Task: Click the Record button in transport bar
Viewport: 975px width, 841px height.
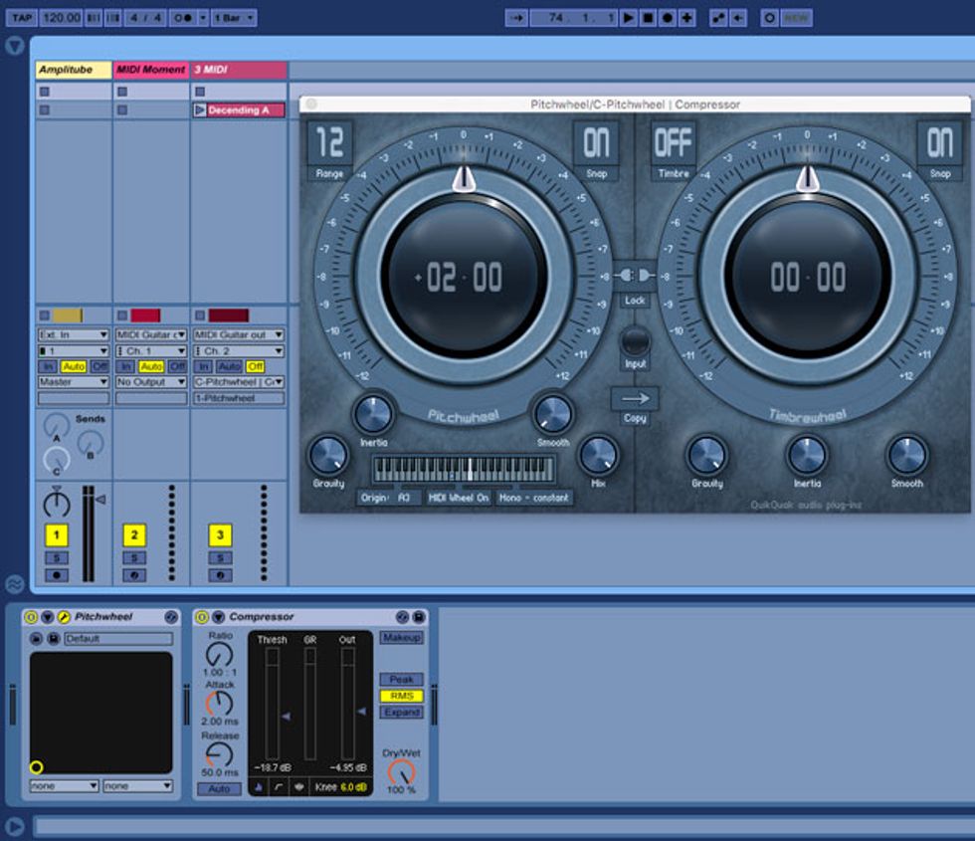Action: pos(667,18)
